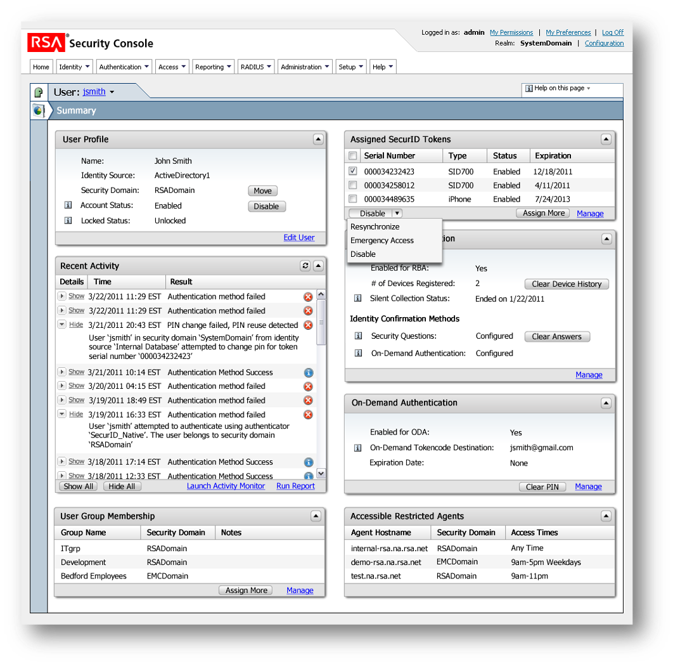Disable the user account
The image size is (673, 664).
(267, 207)
